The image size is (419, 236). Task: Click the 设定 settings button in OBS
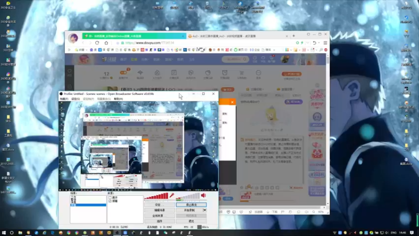click(x=160, y=205)
